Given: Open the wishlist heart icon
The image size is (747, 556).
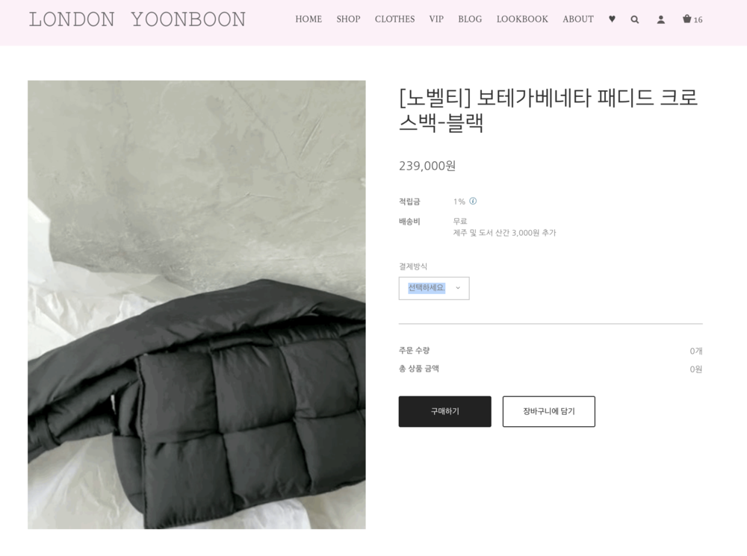Looking at the screenshot, I should click(613, 19).
